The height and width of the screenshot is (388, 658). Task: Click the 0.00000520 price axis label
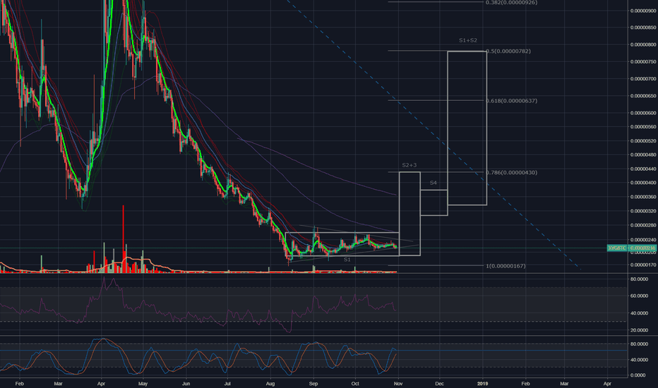pyautogui.click(x=643, y=141)
